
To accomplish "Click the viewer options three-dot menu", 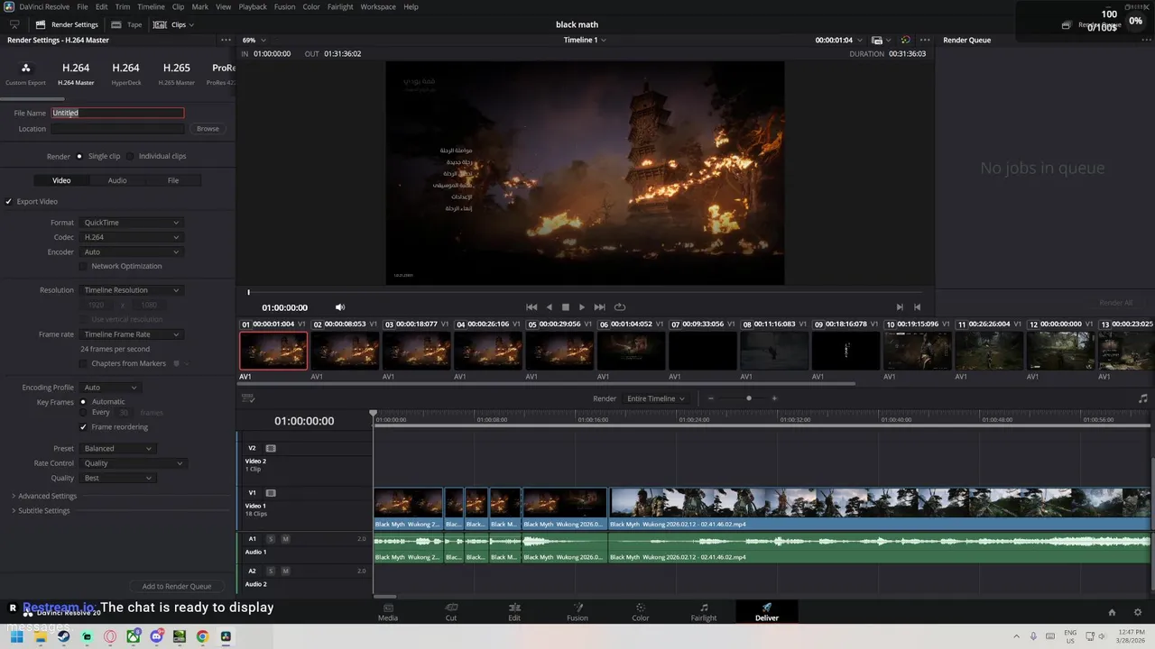I will [x=924, y=40].
